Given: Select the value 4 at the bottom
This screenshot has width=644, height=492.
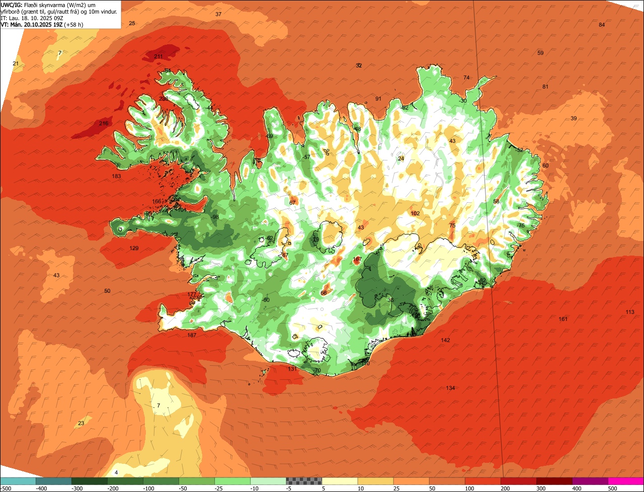Looking at the screenshot, I should pyautogui.click(x=116, y=472).
